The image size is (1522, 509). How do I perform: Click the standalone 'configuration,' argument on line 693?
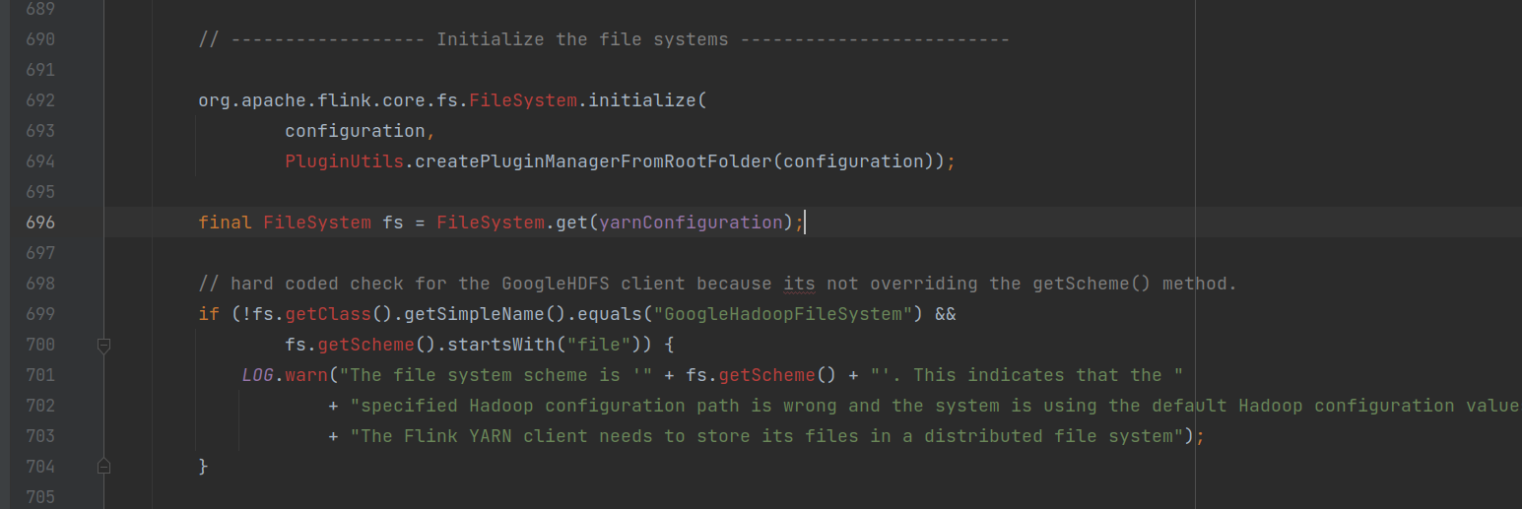pos(361,131)
